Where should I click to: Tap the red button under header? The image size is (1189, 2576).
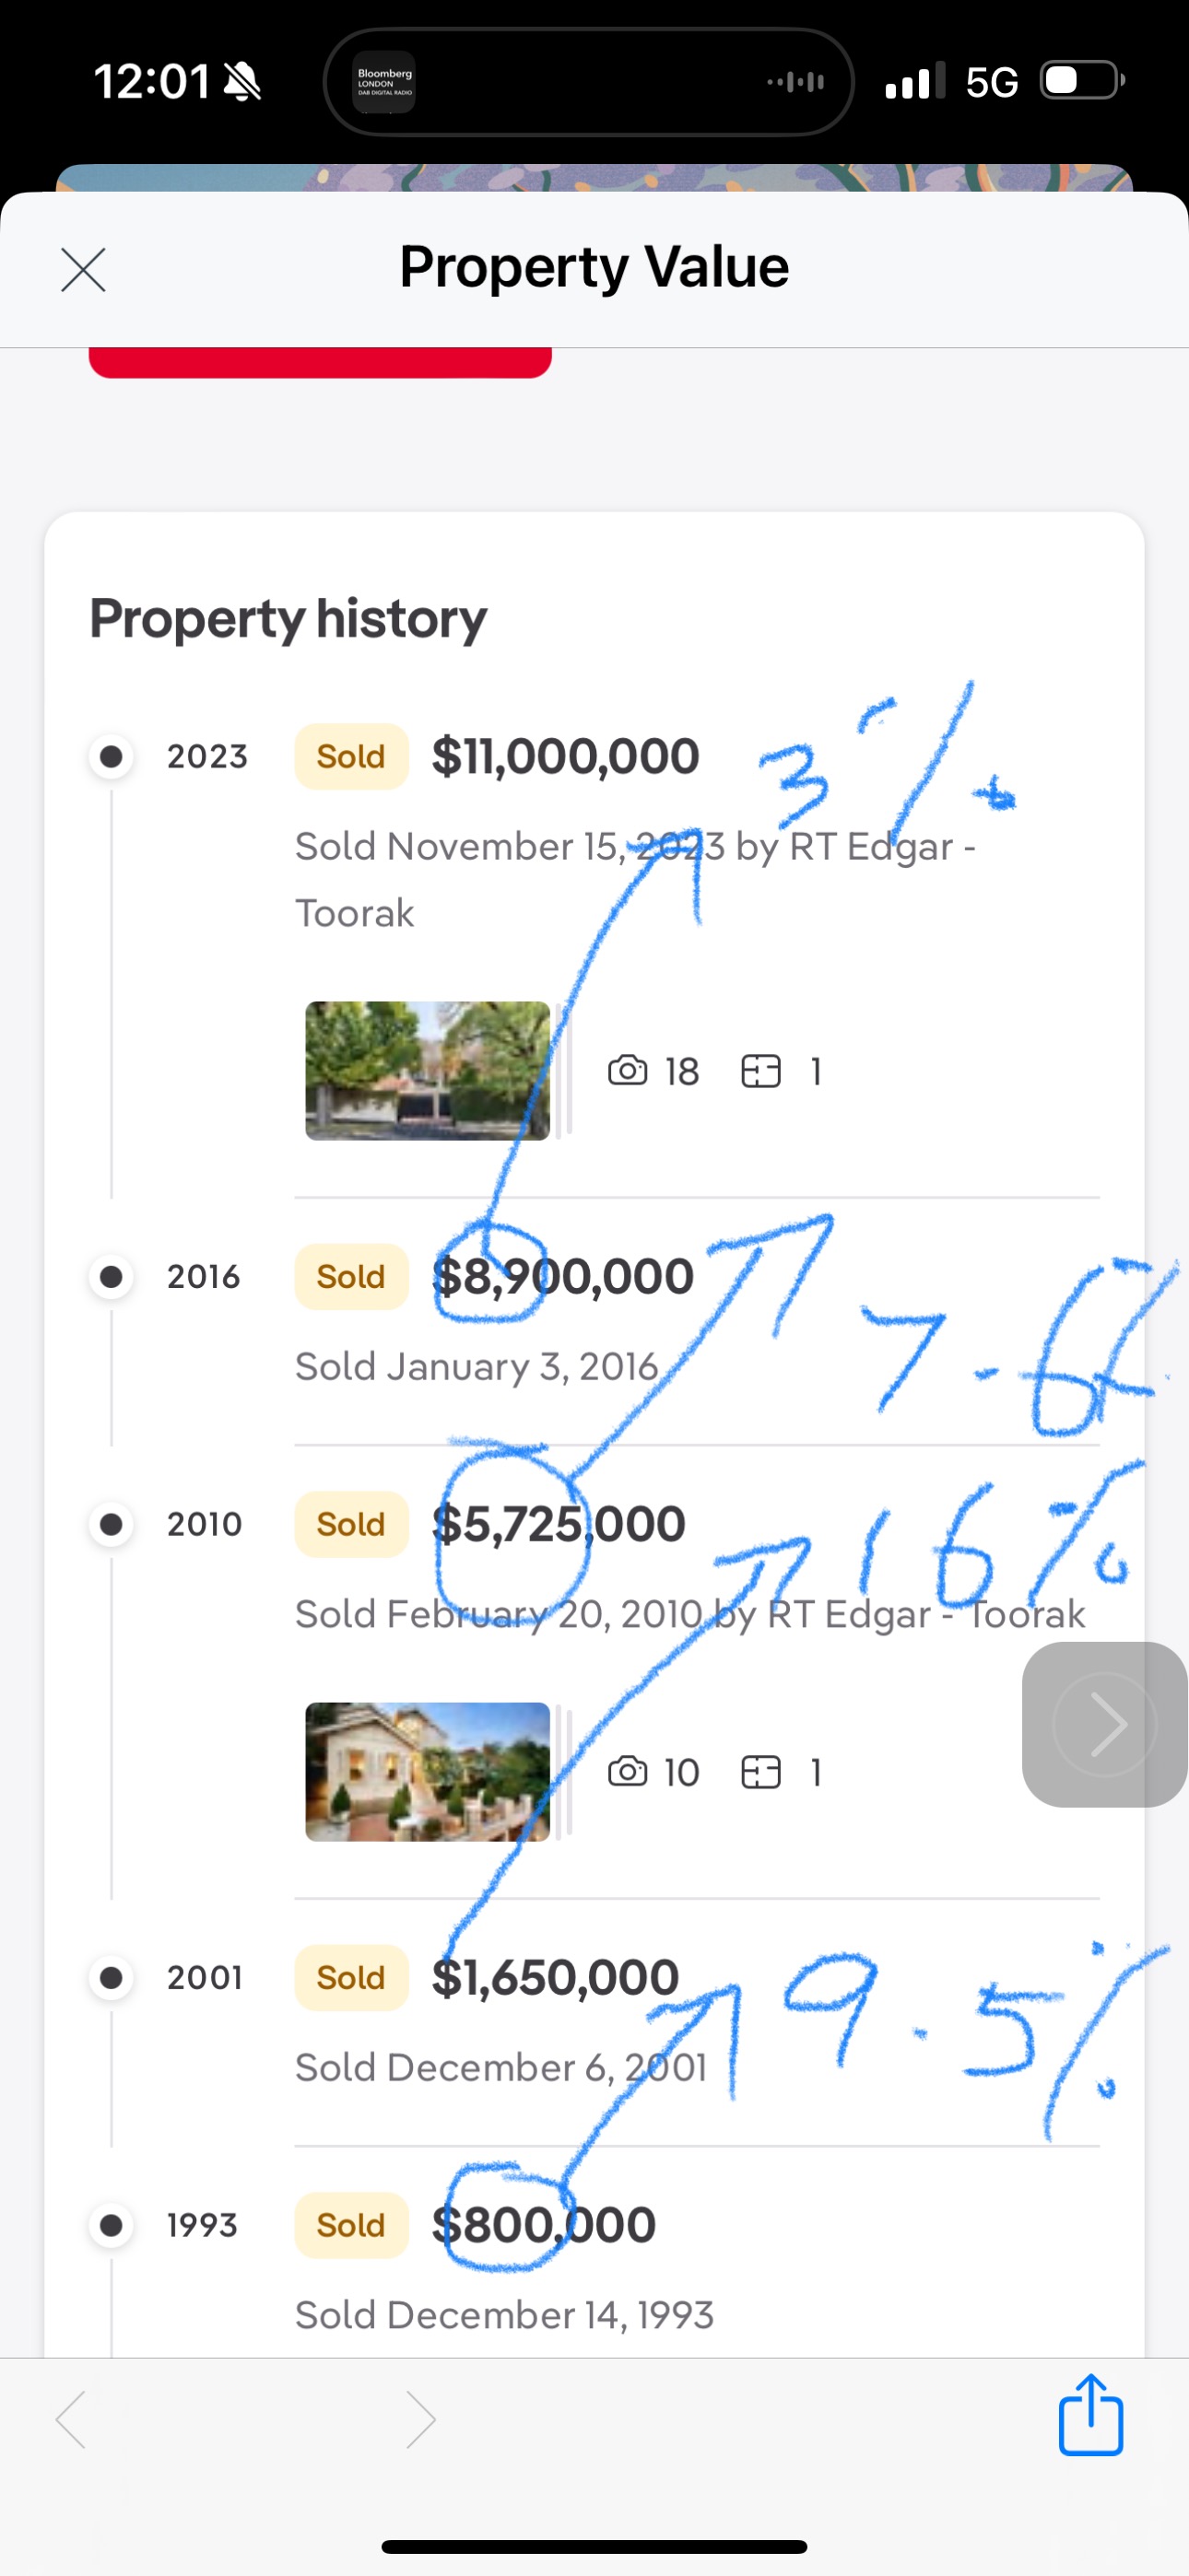[320, 362]
